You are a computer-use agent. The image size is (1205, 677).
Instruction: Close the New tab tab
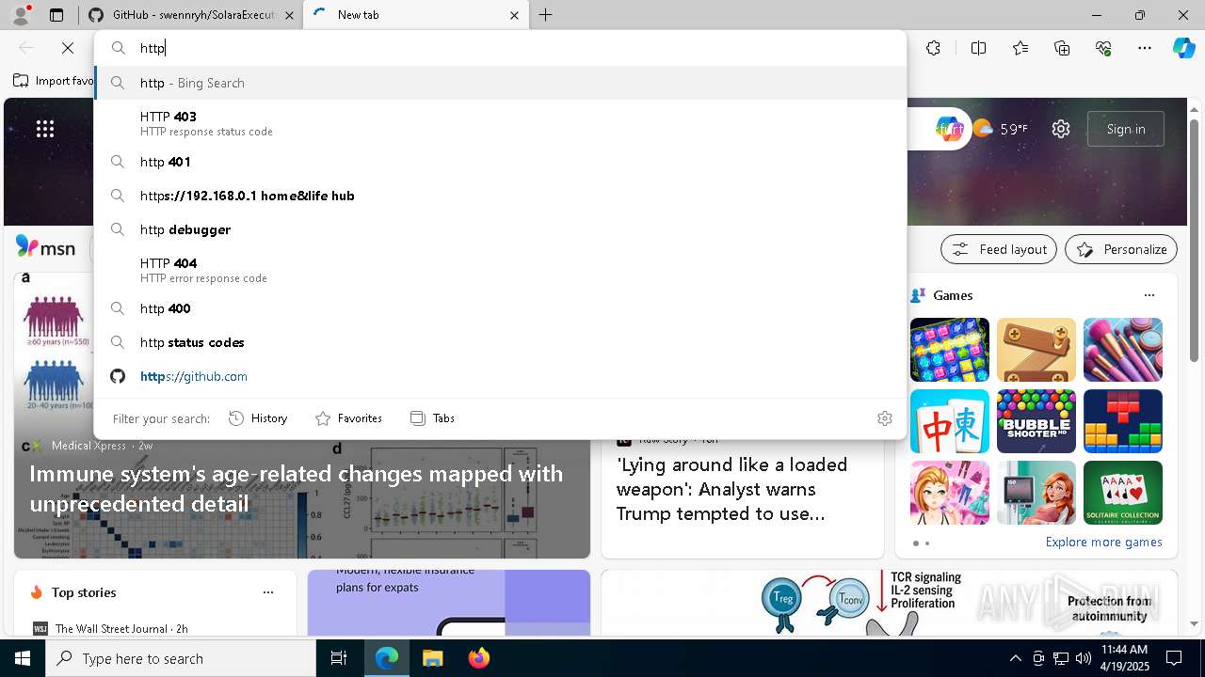[514, 15]
